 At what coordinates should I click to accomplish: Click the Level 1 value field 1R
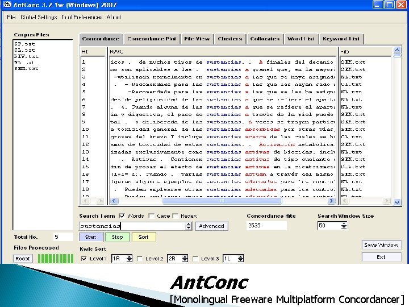tap(119, 259)
